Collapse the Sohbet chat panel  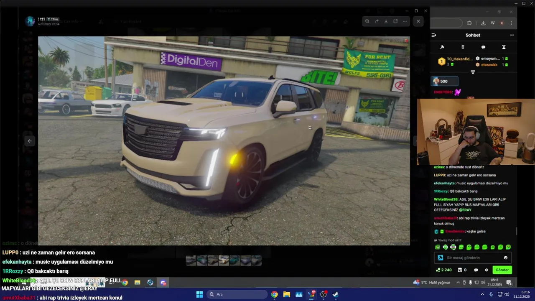pos(434,35)
